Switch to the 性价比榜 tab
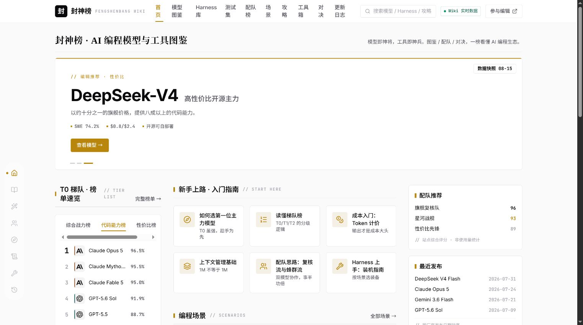The image size is (583, 325). [x=146, y=225]
